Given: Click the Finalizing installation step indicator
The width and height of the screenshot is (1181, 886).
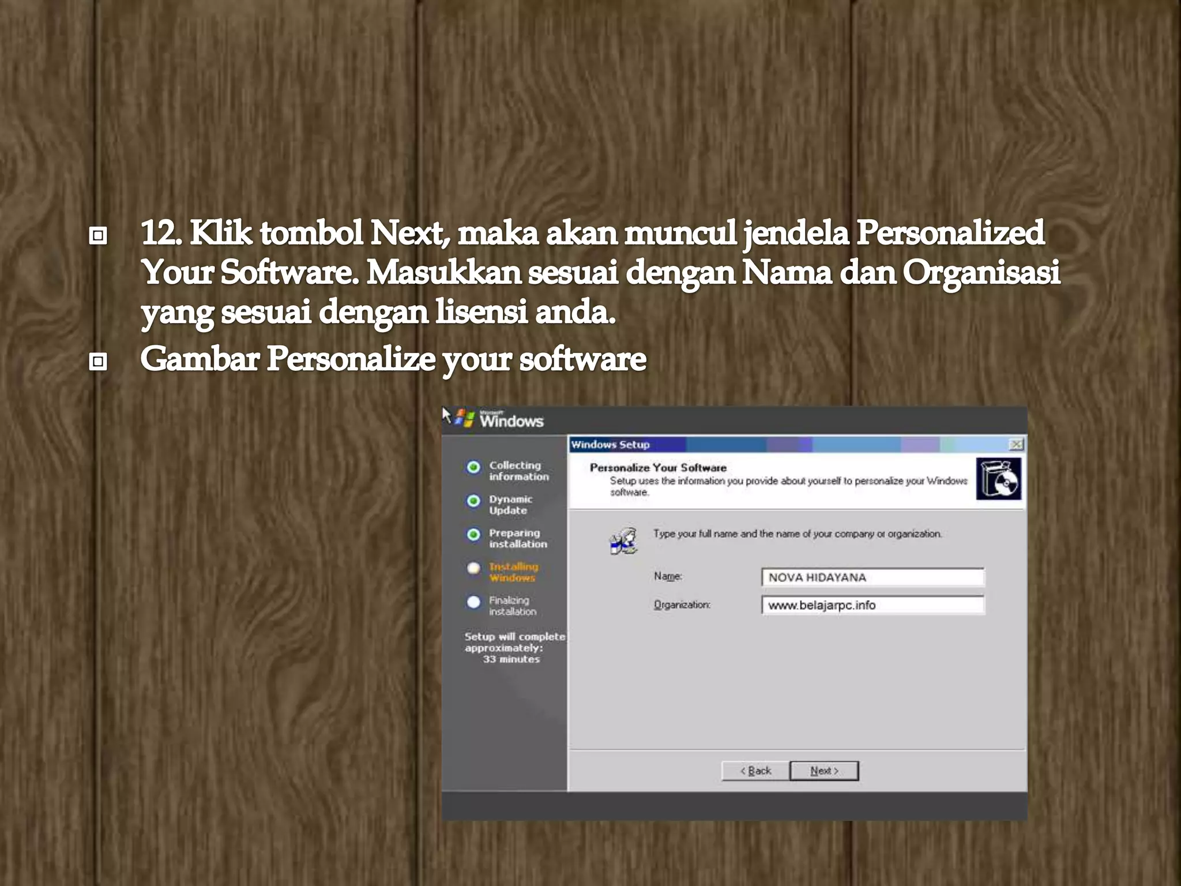Looking at the screenshot, I should 473,602.
